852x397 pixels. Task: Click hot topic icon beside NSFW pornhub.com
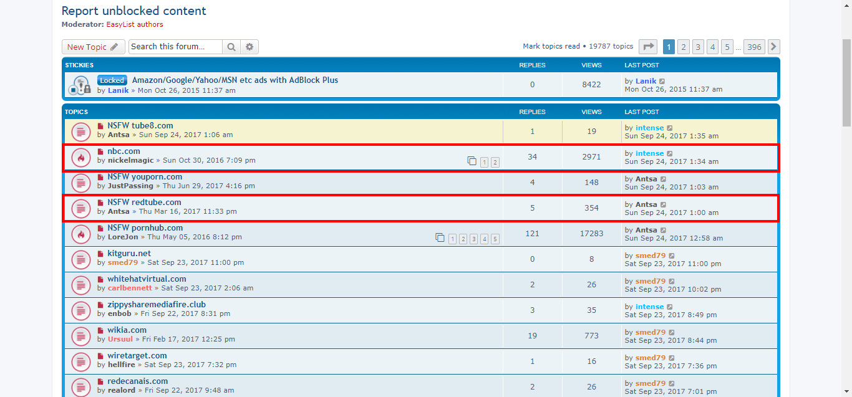(80, 234)
